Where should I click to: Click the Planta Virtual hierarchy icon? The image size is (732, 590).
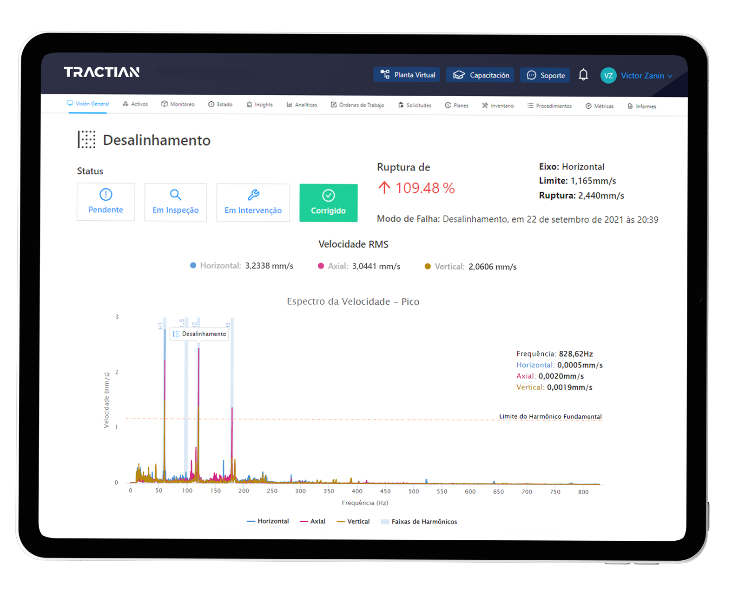(385, 74)
